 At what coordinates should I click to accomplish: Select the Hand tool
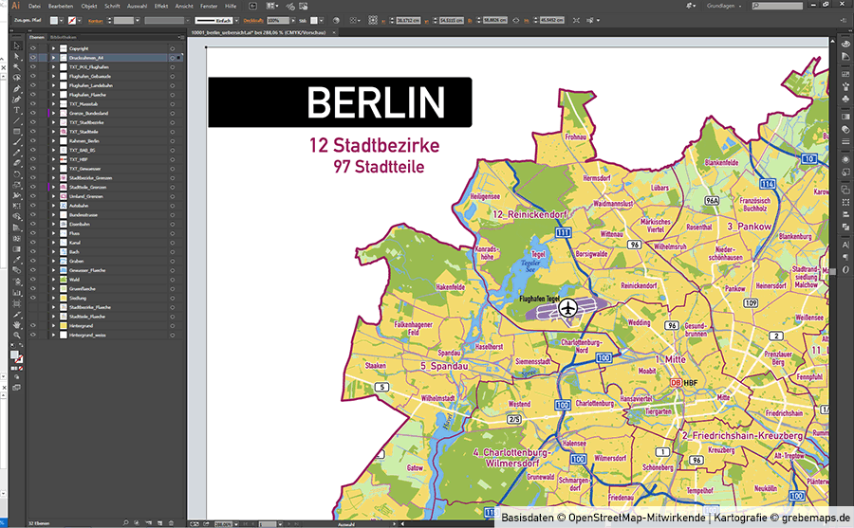[x=17, y=324]
